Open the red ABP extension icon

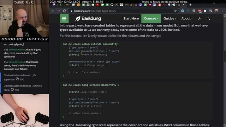[200, 11]
